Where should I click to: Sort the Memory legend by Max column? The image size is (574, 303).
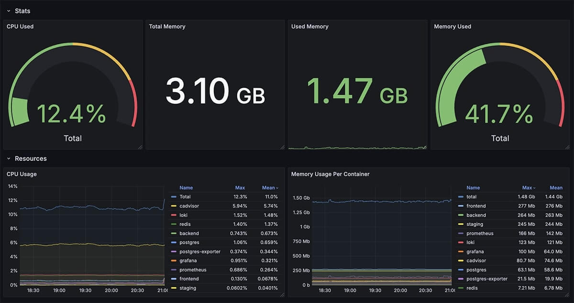(x=528, y=187)
